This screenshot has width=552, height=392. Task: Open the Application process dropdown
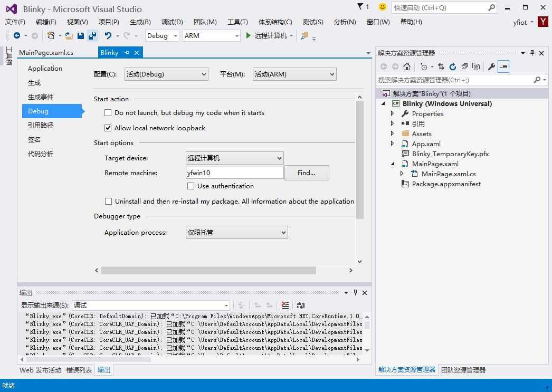pos(236,233)
